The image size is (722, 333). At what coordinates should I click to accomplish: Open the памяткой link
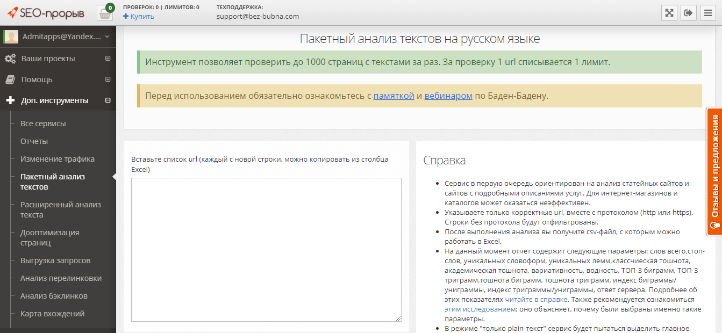coord(393,97)
